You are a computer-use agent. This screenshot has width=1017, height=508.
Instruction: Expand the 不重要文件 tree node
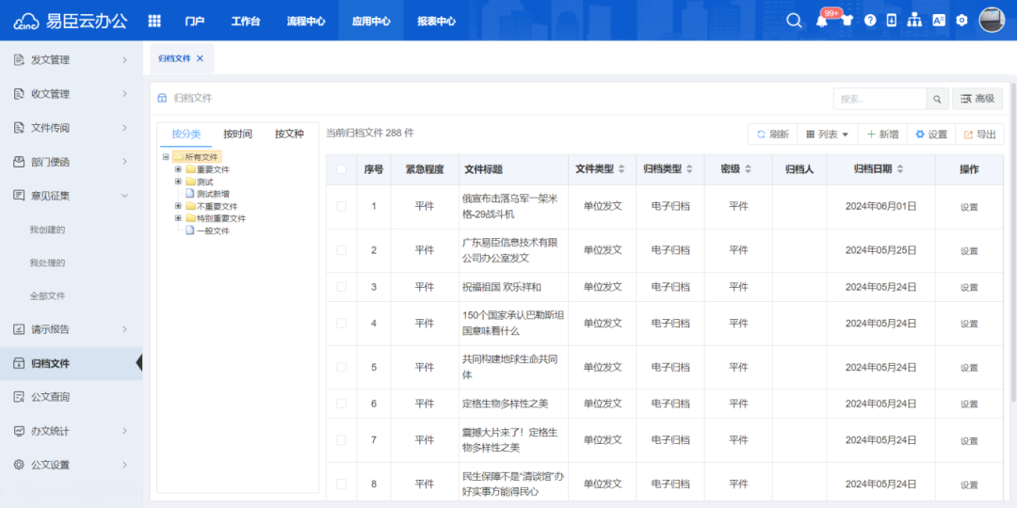click(178, 206)
